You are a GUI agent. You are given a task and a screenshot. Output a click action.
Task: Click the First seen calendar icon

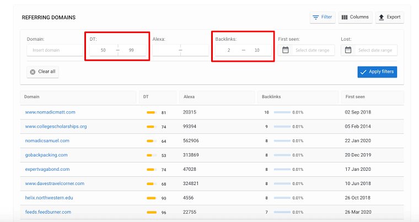click(x=285, y=50)
